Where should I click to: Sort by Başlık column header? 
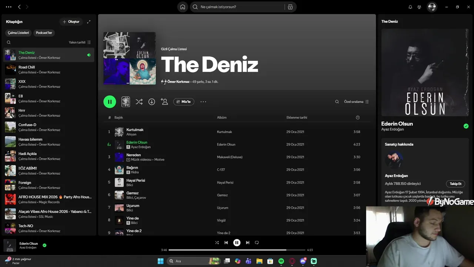tap(118, 118)
